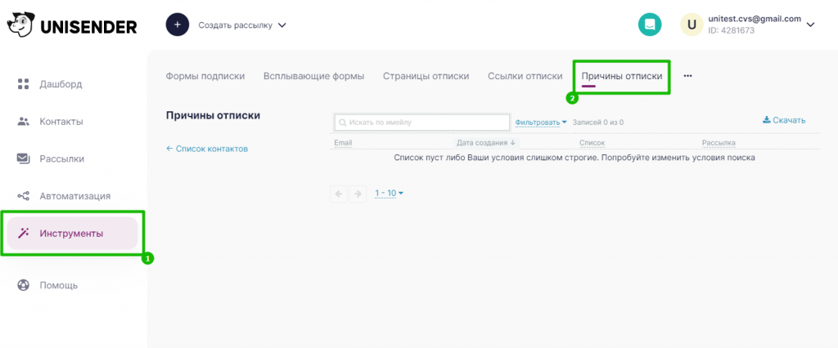Switch to Страницы отписки tab
This screenshot has height=348, width=838.
click(x=426, y=76)
